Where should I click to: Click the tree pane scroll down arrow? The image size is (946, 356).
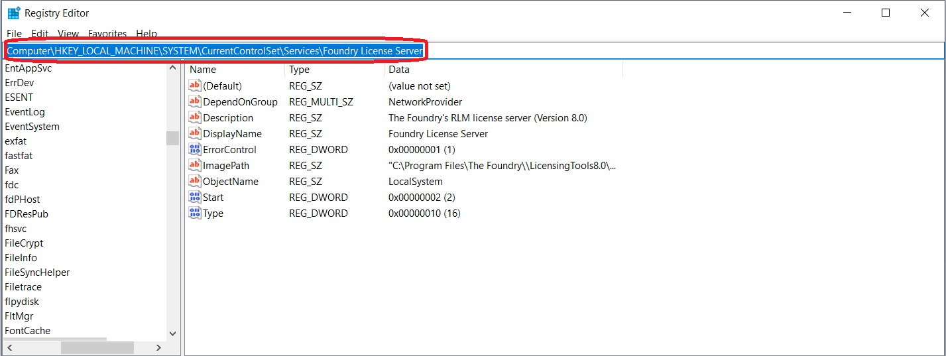pyautogui.click(x=173, y=333)
